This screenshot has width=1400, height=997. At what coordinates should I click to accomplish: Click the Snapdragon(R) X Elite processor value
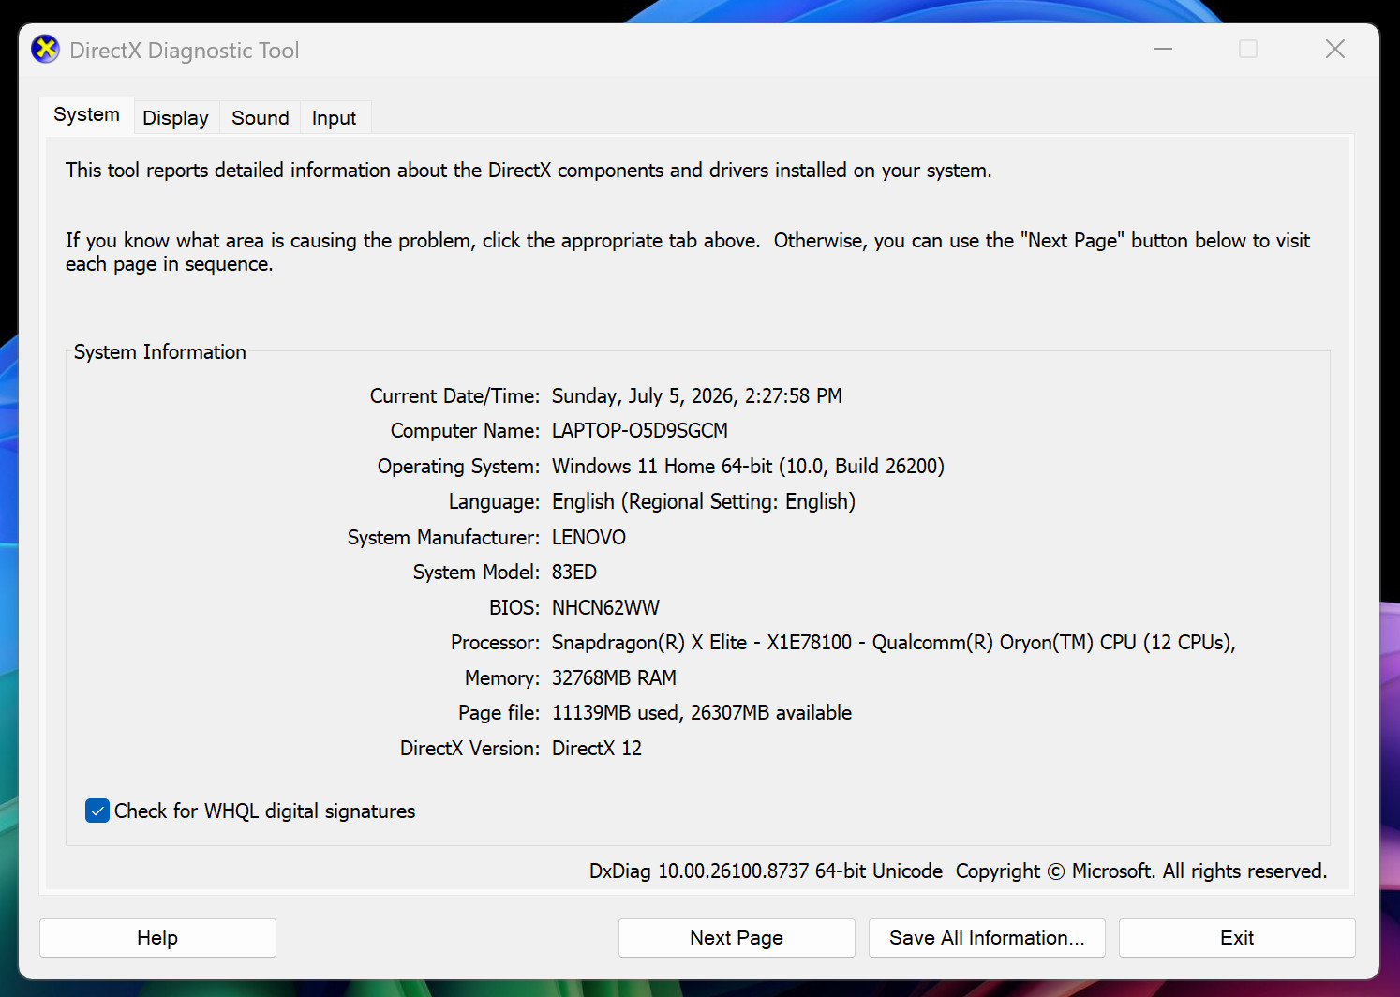point(894,643)
